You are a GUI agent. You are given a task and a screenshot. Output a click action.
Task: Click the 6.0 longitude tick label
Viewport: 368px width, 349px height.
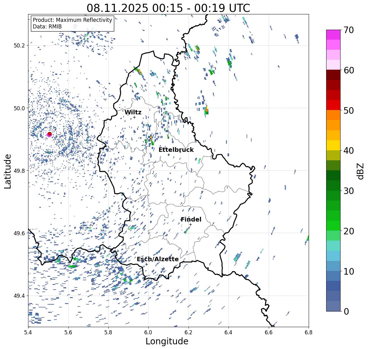click(148, 332)
